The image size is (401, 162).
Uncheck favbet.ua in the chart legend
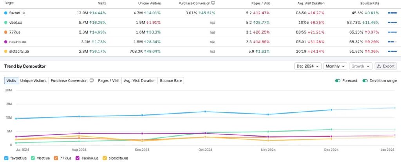[6, 158]
